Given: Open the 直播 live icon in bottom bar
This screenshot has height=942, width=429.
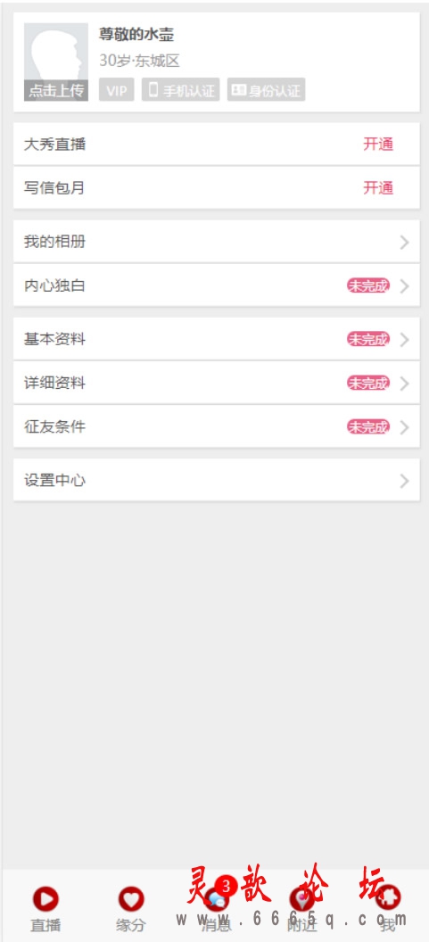Looking at the screenshot, I should coord(45,899).
